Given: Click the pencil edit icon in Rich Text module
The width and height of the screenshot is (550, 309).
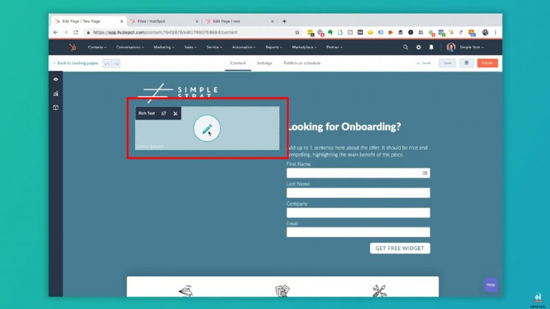Looking at the screenshot, I should pyautogui.click(x=207, y=128).
